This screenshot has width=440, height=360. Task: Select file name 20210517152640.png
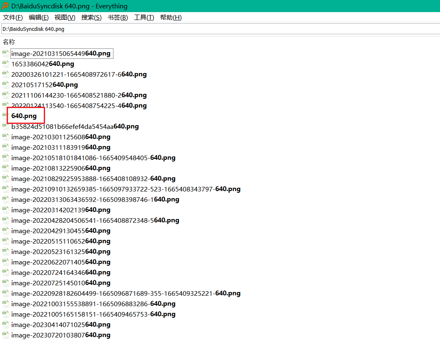[x=45, y=85]
